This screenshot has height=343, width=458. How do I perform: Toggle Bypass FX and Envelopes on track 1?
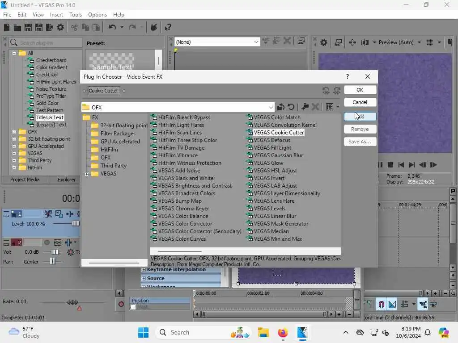[48, 214]
